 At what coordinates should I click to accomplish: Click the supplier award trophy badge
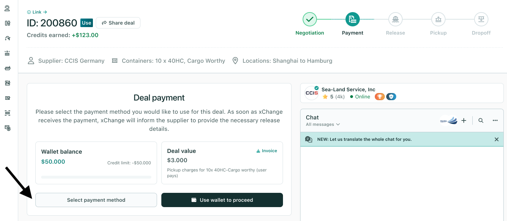(x=379, y=96)
